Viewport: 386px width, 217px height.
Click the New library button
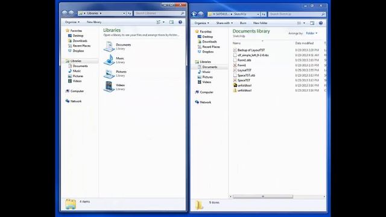(x=94, y=22)
